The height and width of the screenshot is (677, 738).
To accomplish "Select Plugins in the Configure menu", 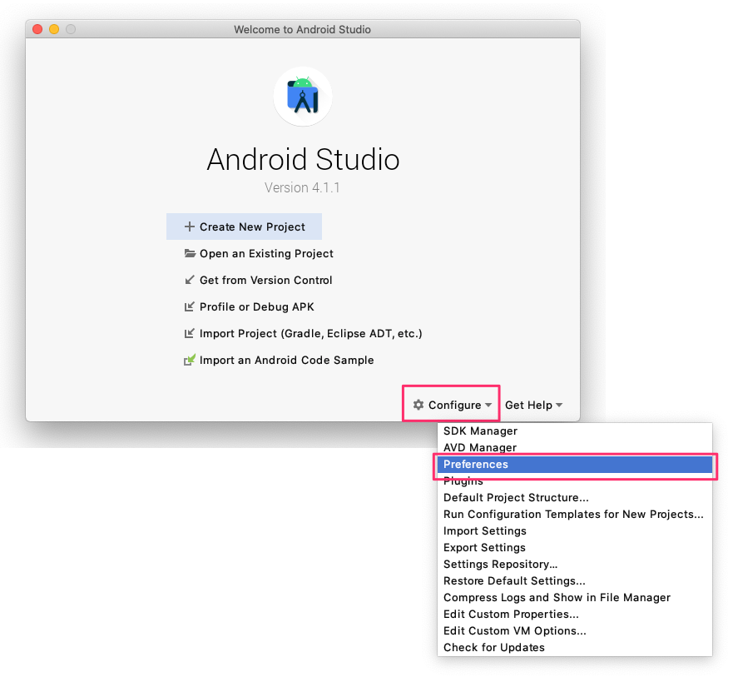I will 575,481.
